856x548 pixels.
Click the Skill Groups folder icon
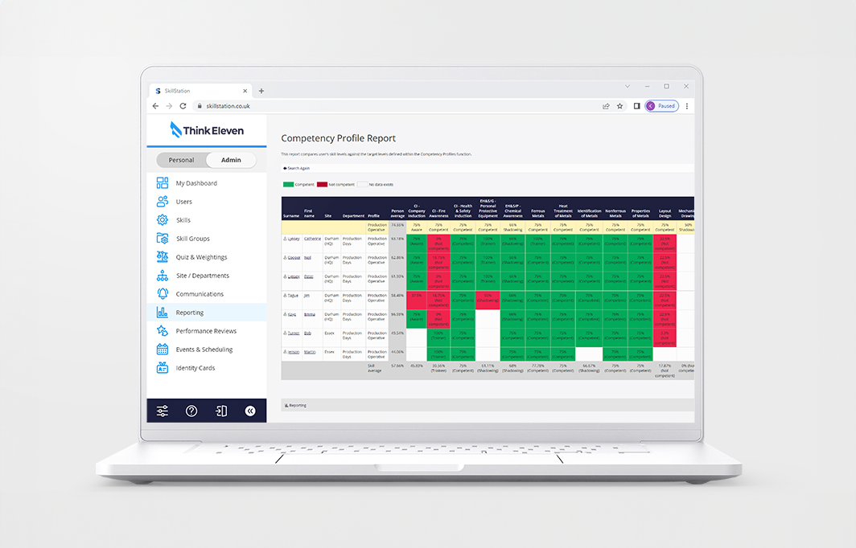[x=163, y=239]
